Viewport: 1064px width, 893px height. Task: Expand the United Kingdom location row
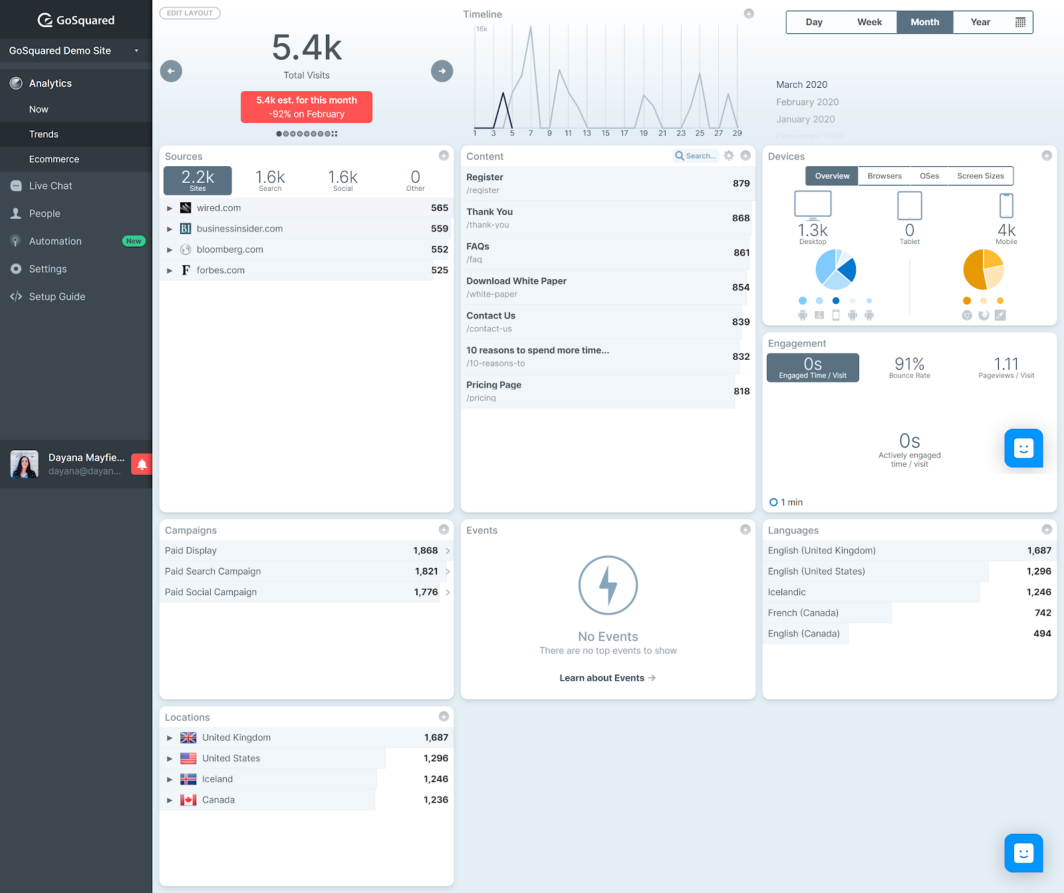click(x=170, y=738)
